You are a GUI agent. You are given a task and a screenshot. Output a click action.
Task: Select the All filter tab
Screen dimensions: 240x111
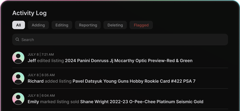(18, 25)
